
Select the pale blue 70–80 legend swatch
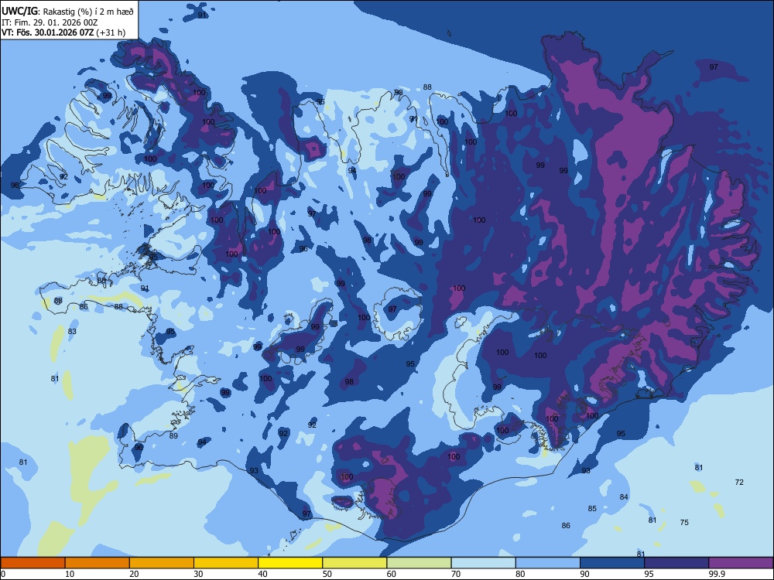[x=483, y=563]
